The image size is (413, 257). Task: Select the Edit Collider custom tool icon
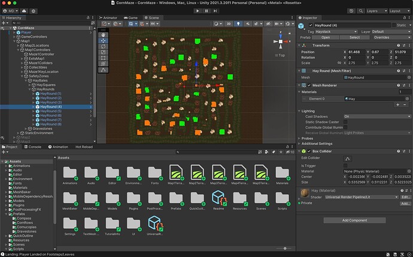pyautogui.click(x=103, y=70)
